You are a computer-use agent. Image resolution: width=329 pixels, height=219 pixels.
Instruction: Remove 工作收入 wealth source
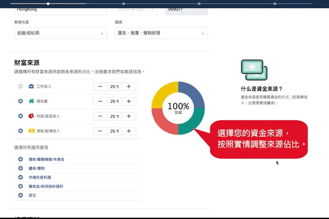point(21,87)
